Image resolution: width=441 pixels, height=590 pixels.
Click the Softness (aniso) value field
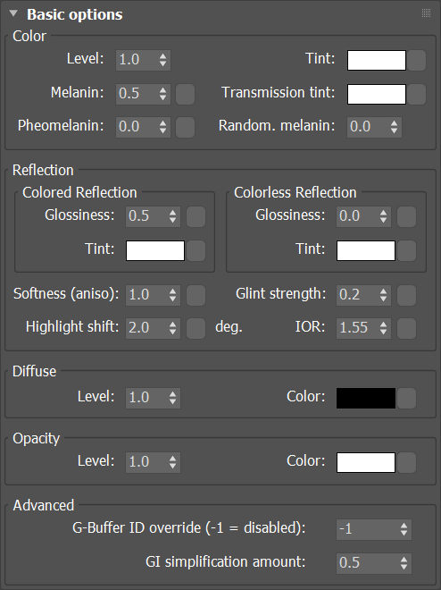[x=153, y=295]
